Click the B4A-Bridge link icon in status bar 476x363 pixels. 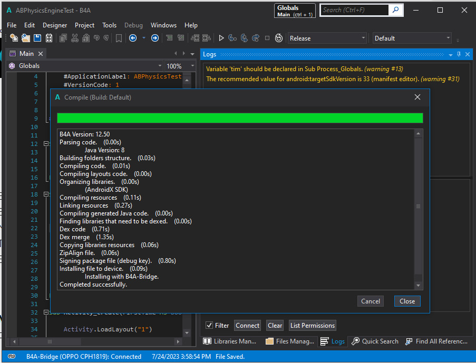coord(12,356)
